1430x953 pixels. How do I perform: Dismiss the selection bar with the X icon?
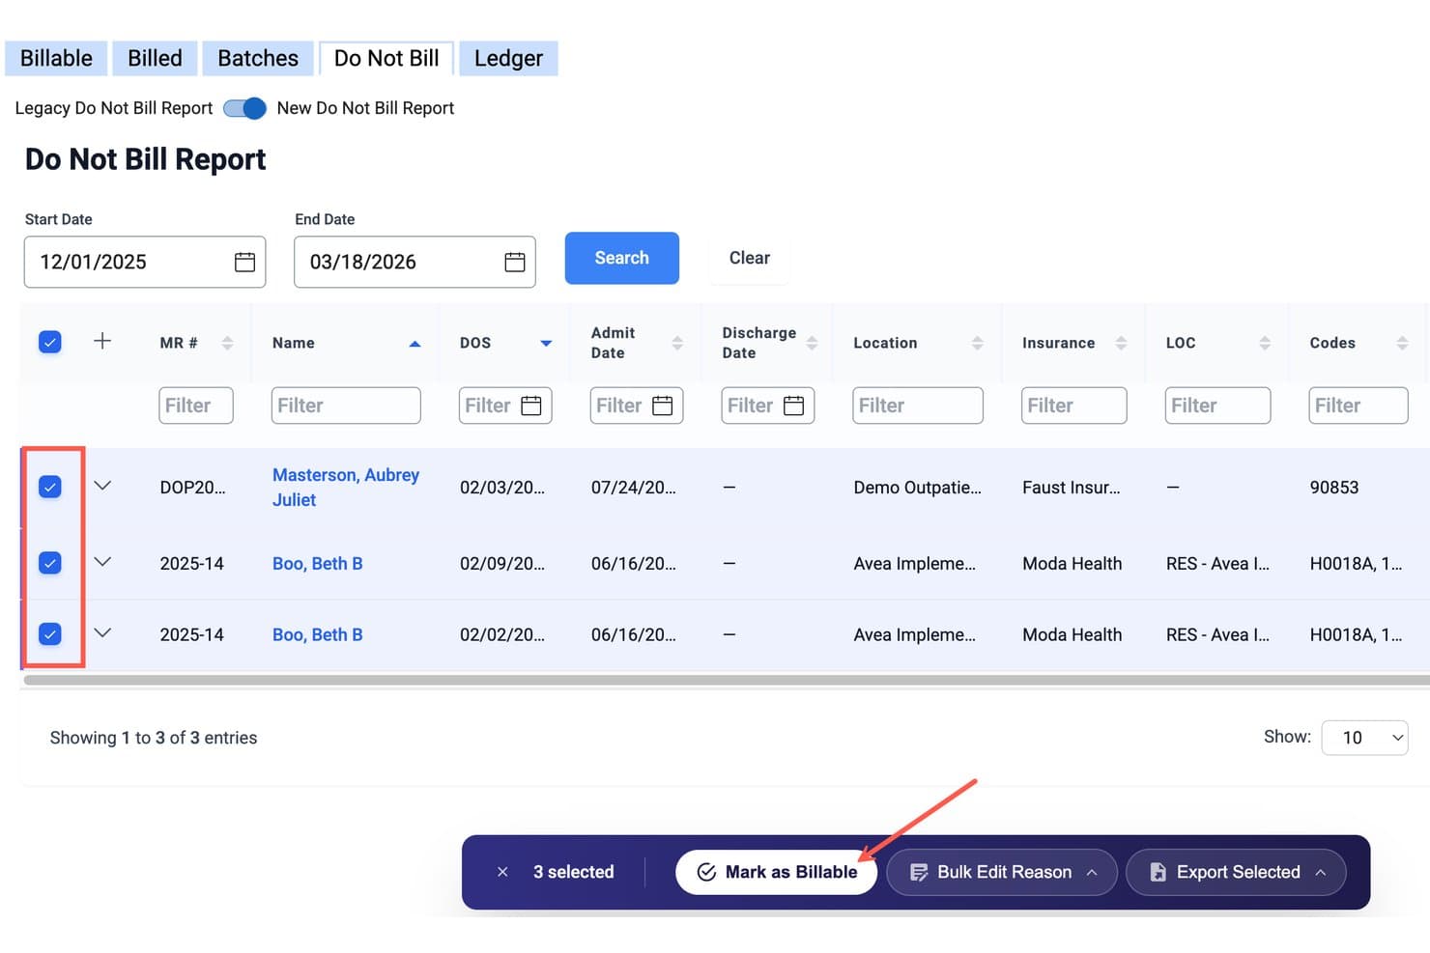(x=502, y=872)
